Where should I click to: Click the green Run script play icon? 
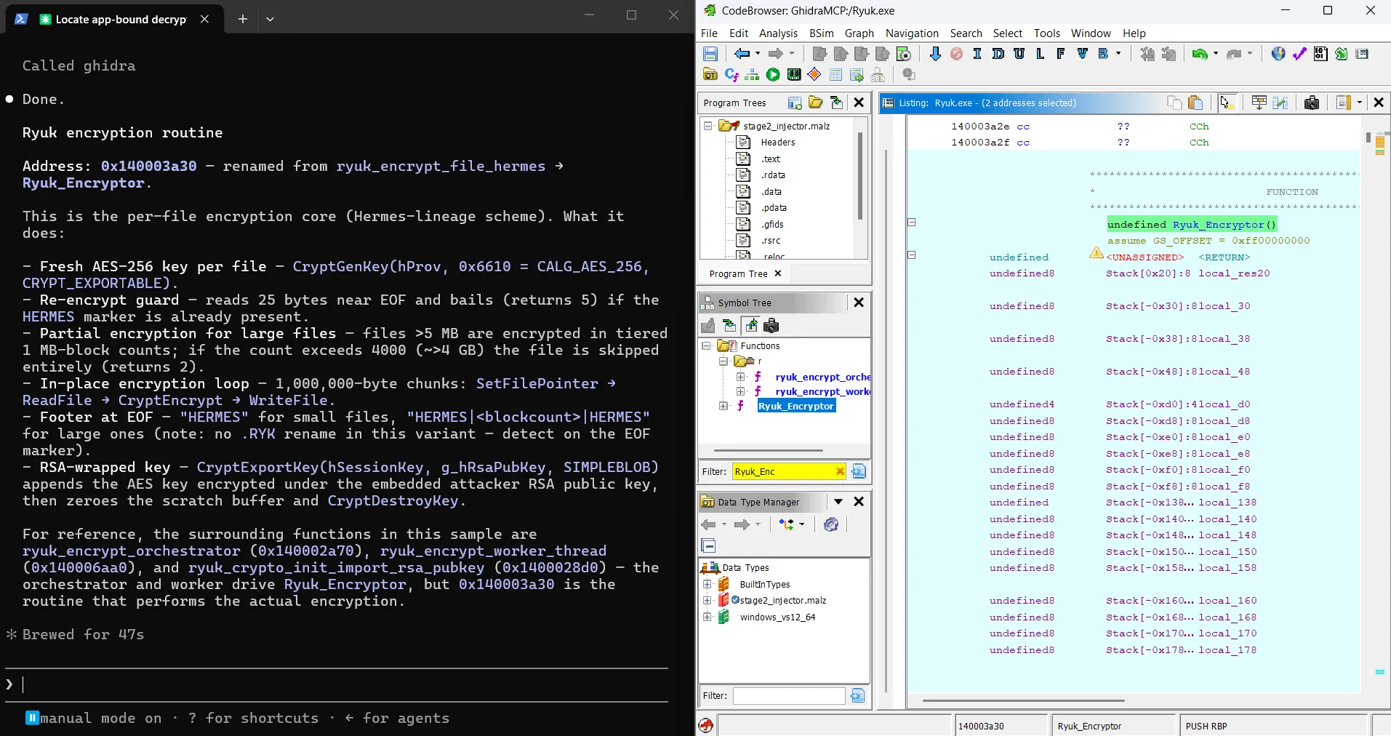pyautogui.click(x=773, y=75)
